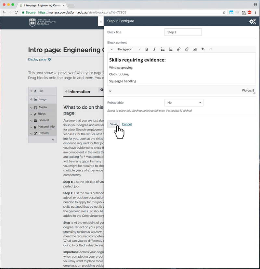Image resolution: width=260 pixels, height=269 pixels.
Task: Insert a link in block content
Action: pos(178,49)
